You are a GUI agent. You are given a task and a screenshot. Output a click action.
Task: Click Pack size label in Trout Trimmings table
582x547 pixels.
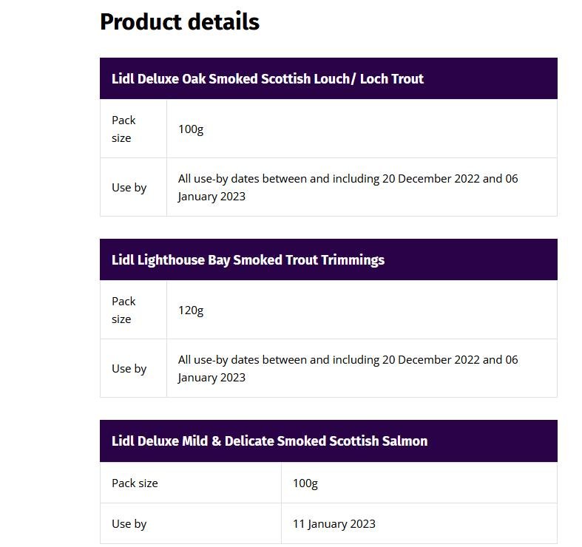pyautogui.click(x=123, y=310)
